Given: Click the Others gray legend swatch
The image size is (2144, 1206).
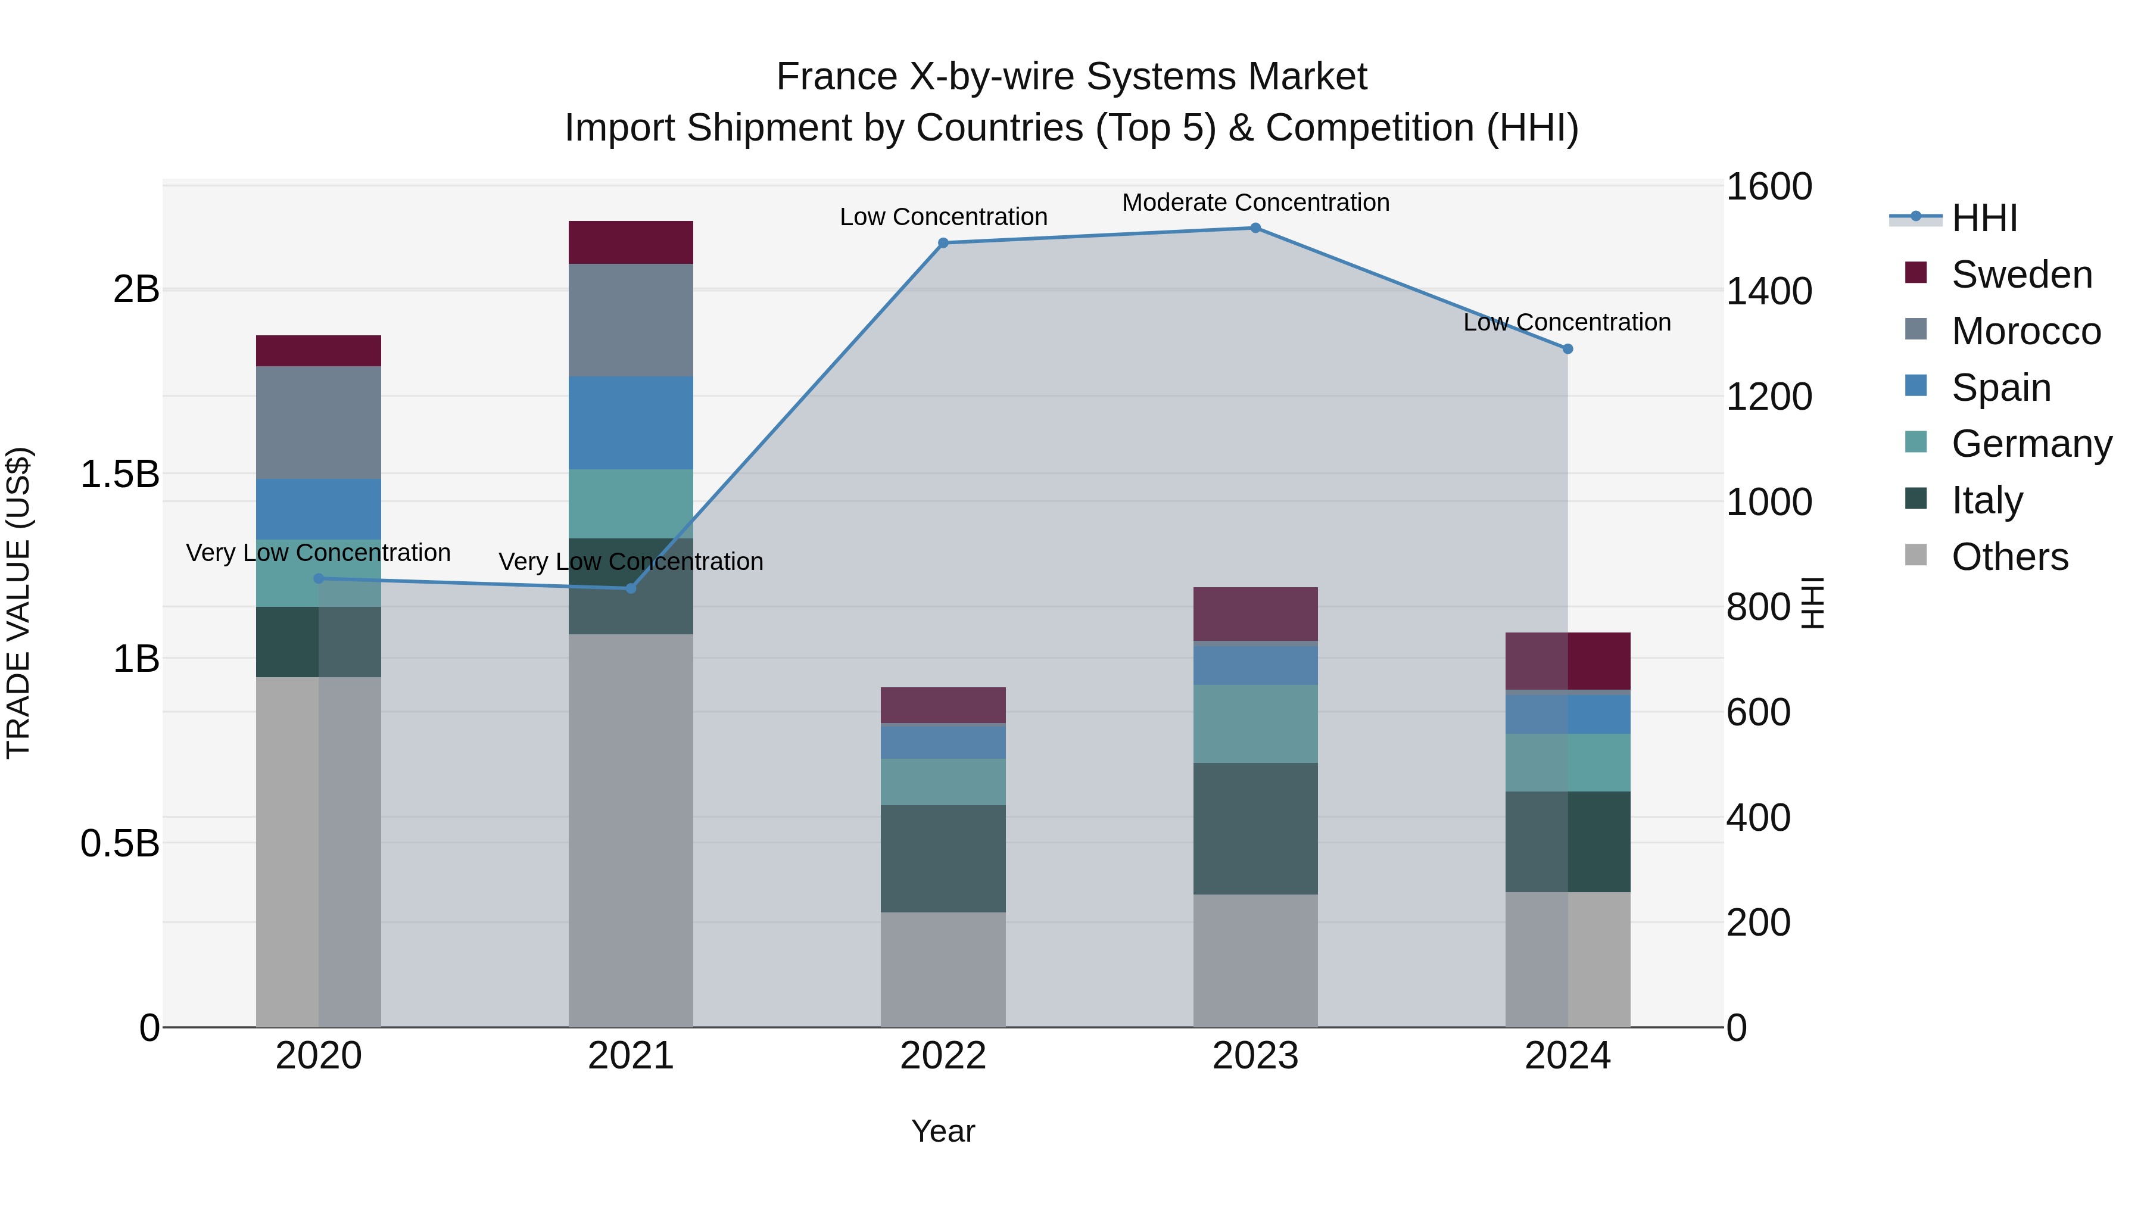Looking at the screenshot, I should [1916, 554].
